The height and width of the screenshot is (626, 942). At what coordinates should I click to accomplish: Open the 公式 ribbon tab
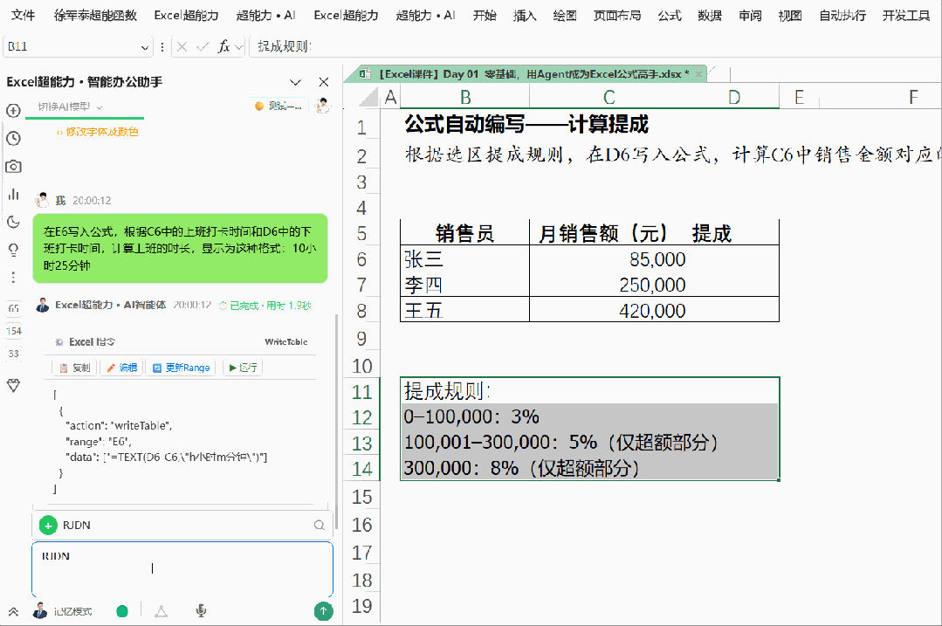pos(670,15)
